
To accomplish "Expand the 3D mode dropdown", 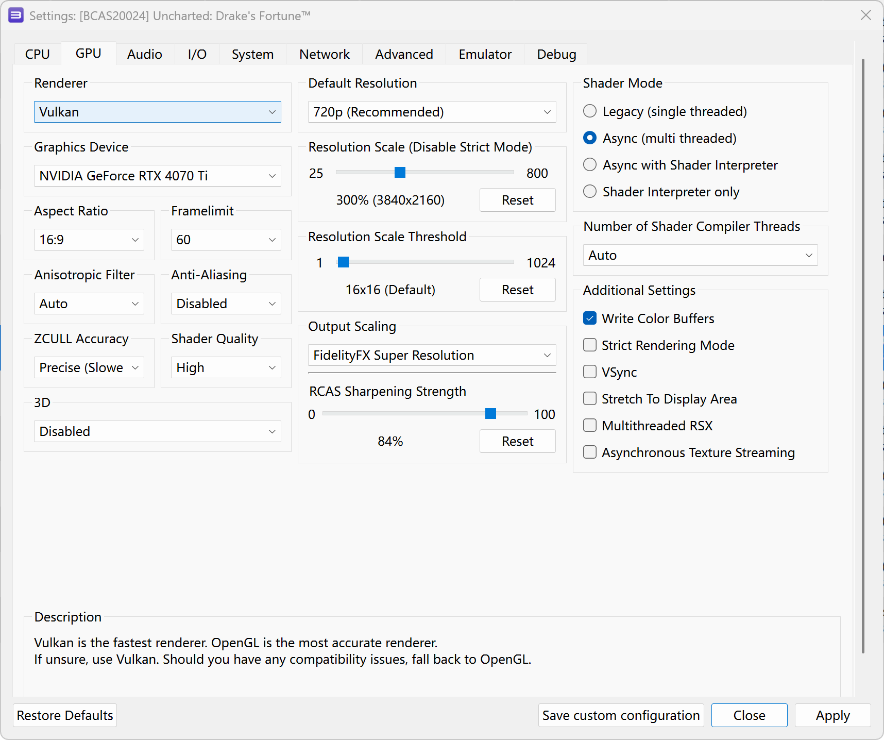I will [158, 431].
